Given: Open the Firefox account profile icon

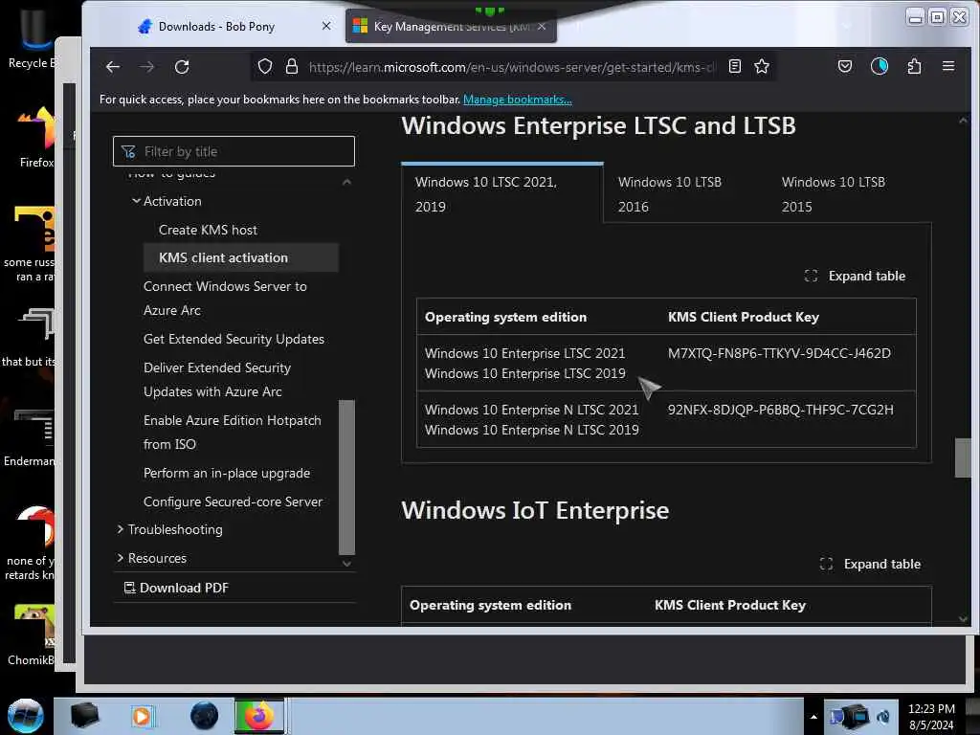Looking at the screenshot, I should pyautogui.click(x=880, y=66).
